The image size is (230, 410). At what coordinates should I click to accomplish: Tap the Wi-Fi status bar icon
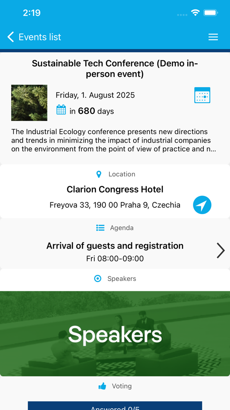point(195,13)
